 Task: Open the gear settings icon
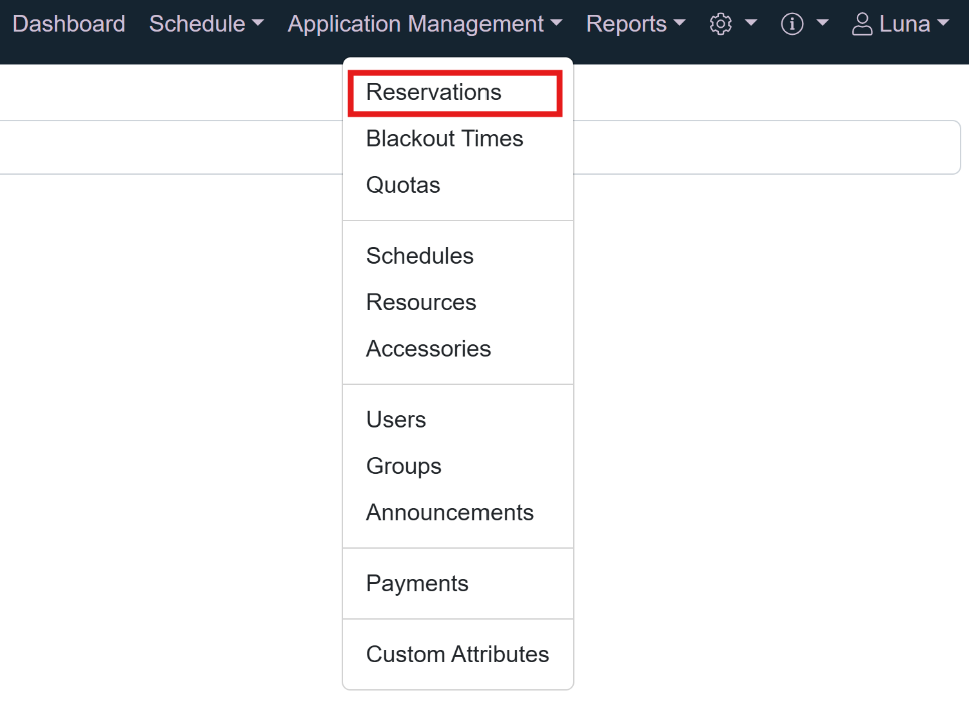click(720, 24)
